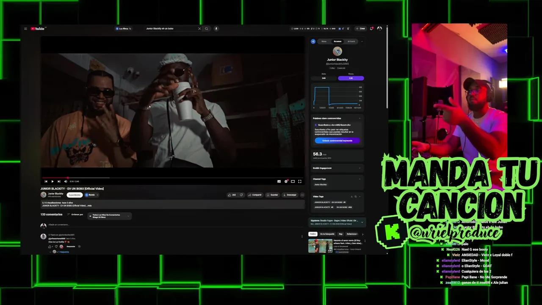Image resolution: width=542 pixels, height=305 pixels.
Task: Click Suscribirme button
Action: tap(75, 195)
